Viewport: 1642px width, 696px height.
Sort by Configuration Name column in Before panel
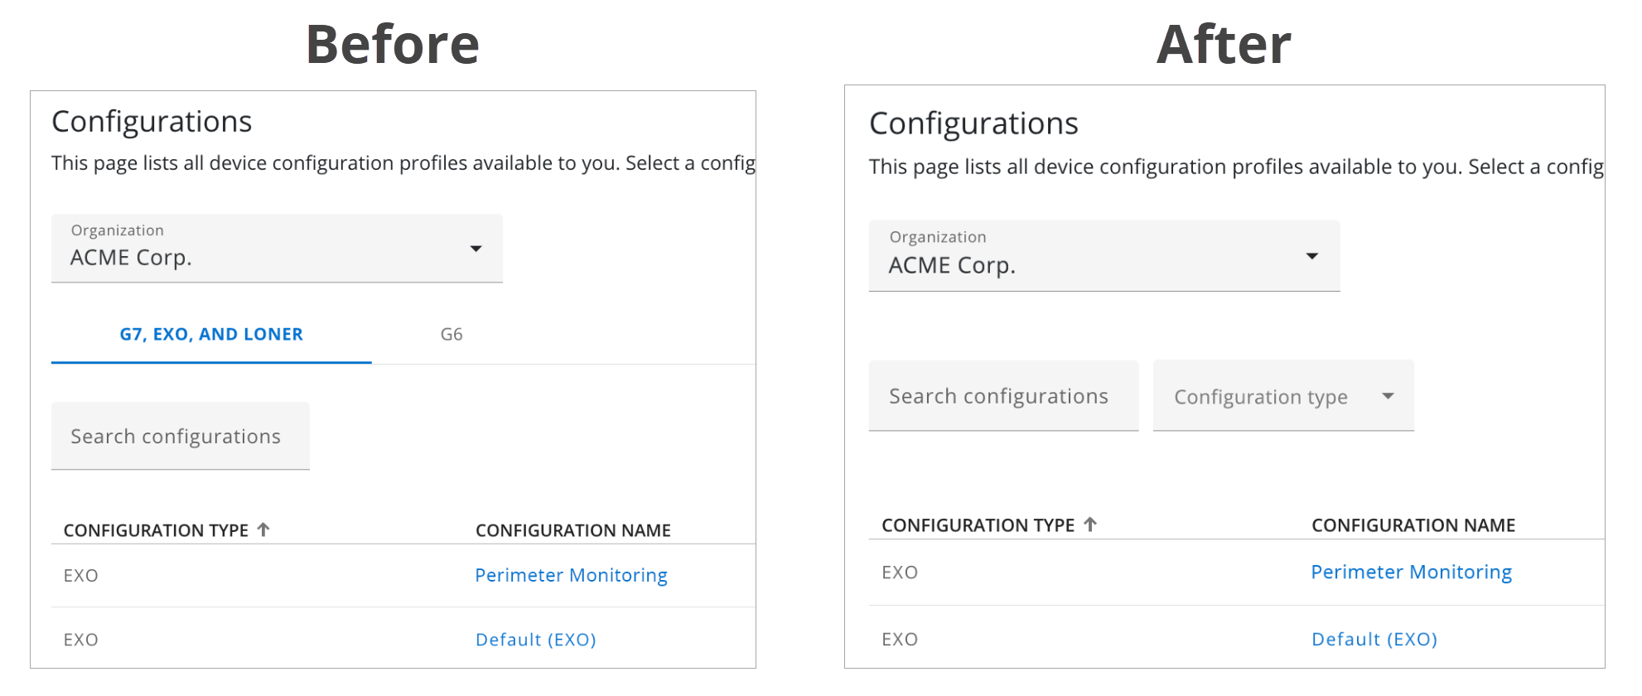click(572, 530)
